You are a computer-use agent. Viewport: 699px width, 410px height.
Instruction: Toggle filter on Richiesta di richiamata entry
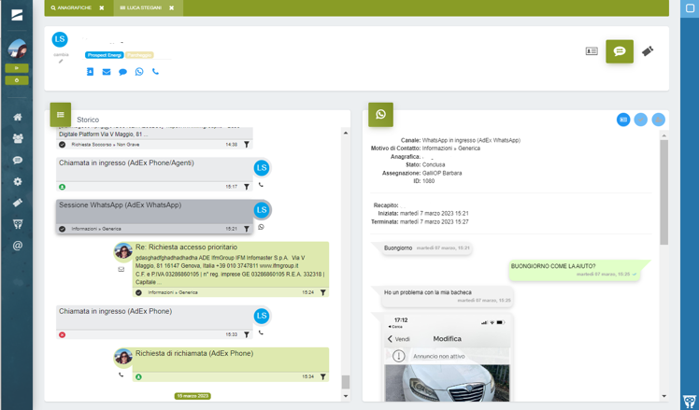point(323,377)
